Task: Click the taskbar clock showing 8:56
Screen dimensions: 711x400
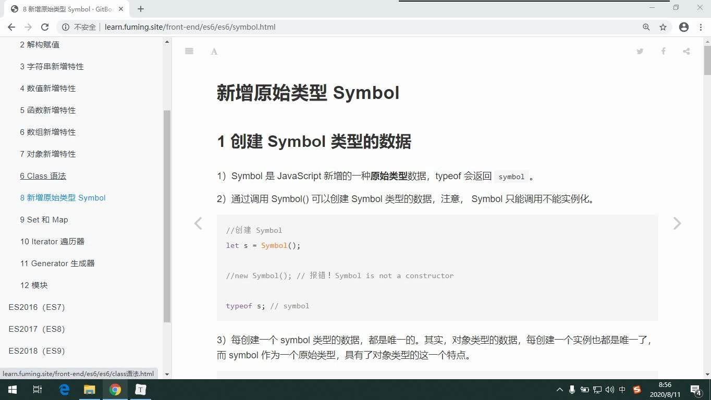Action: (665, 390)
